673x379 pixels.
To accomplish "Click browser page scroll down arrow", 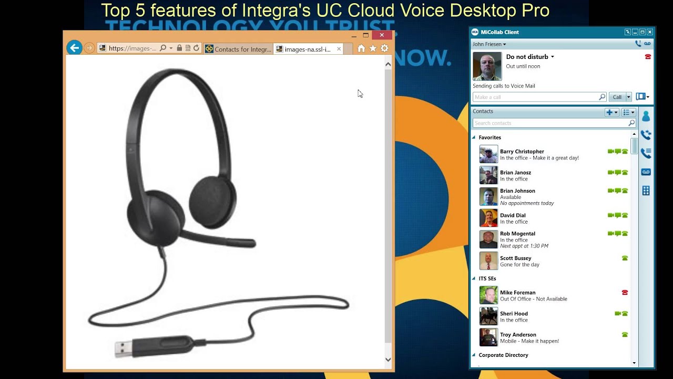I will [388, 360].
